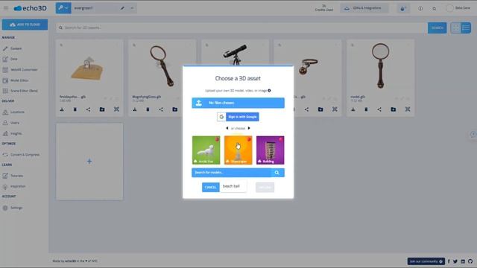Click the upload 'No files chosen' button
This screenshot has width=477, height=268.
tap(238, 103)
